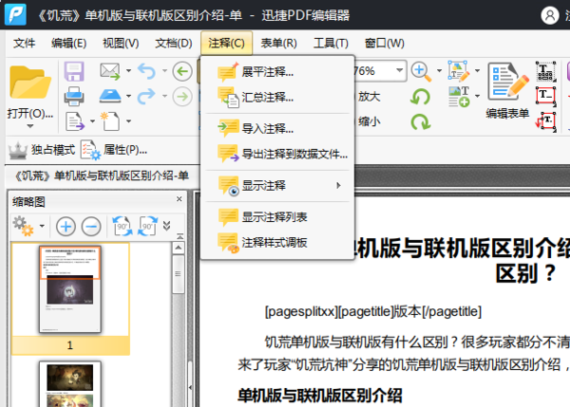The height and width of the screenshot is (407, 570).
Task: Expand the Undo history dropdown
Action: pyautogui.click(x=164, y=71)
